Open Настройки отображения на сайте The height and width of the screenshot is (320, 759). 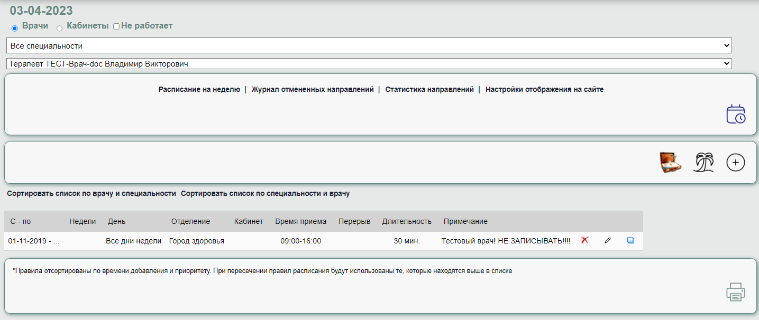544,90
